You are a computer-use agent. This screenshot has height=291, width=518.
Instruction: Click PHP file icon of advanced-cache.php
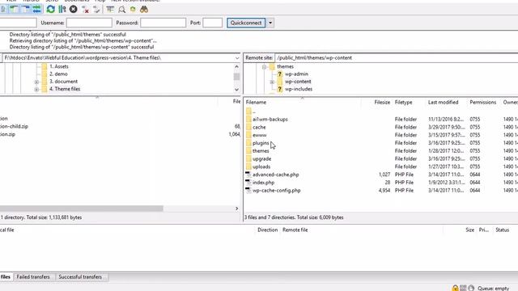[x=248, y=175]
